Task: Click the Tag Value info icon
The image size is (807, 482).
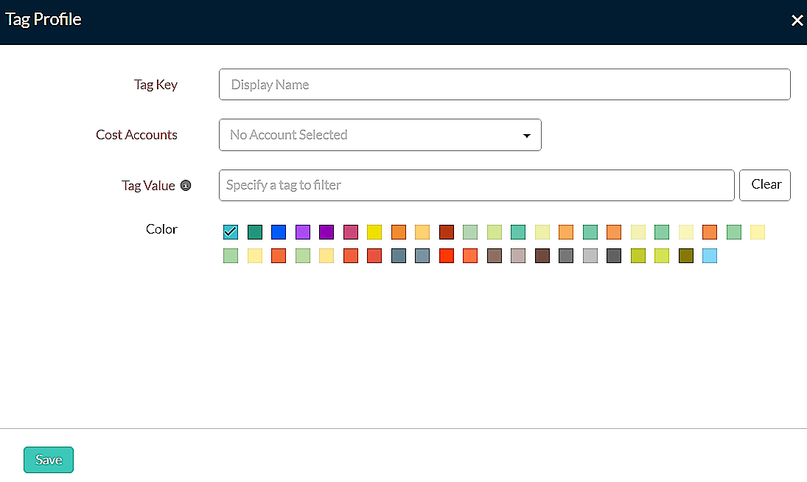Action: (186, 186)
